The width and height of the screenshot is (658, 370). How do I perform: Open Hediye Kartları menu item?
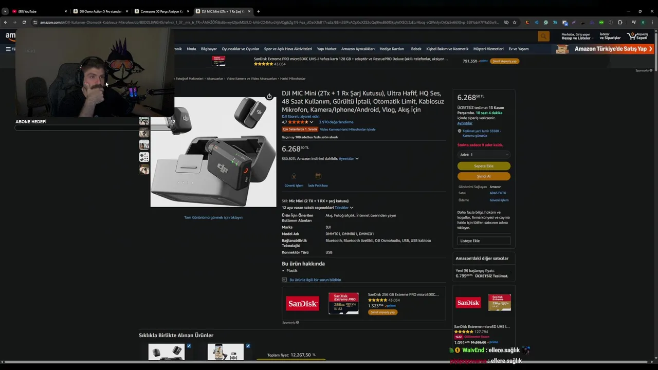[392, 49]
